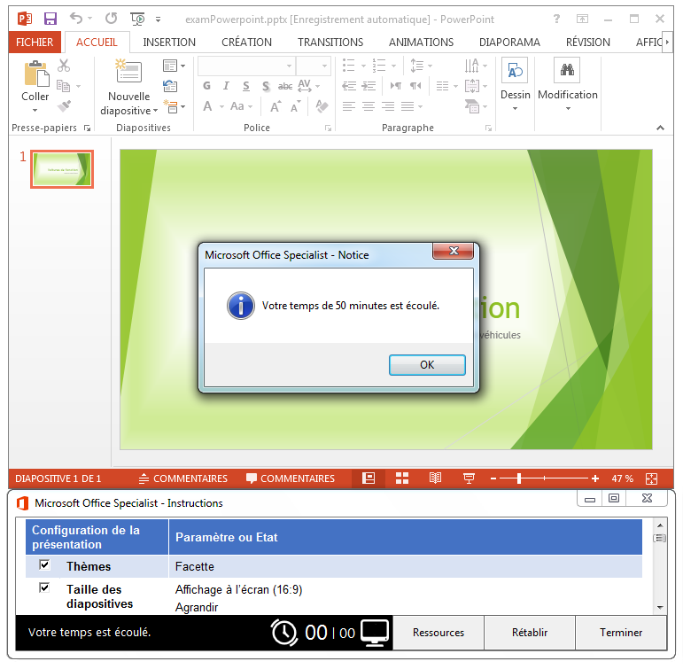683x669 pixels.
Task: Open numbering list dropdown arrow
Action: [x=394, y=66]
